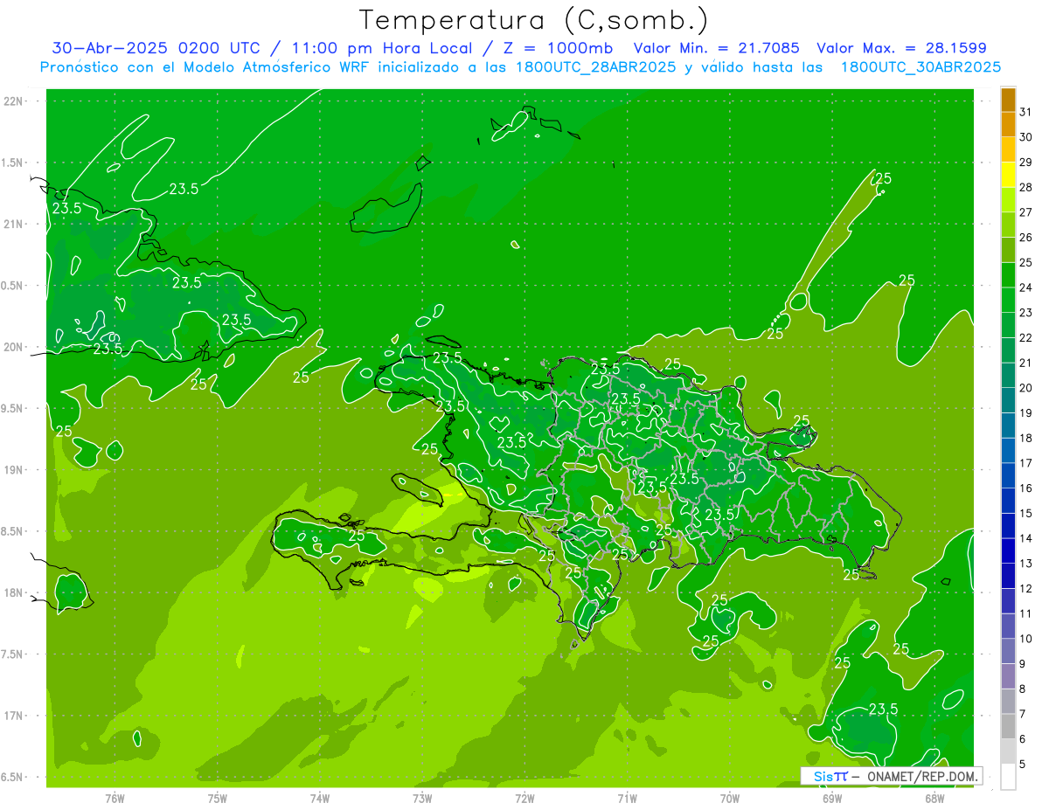Click the 'Temperatura (C,somb.)' chart title

tap(533, 19)
